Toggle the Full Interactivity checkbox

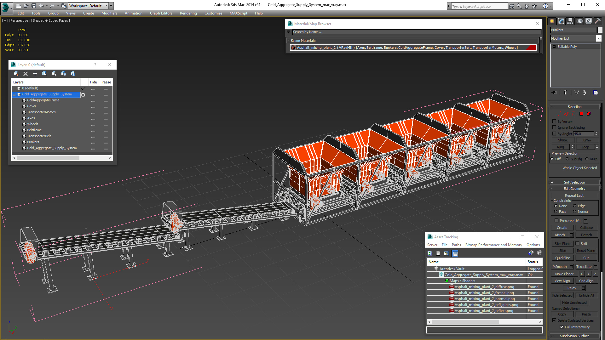coord(562,327)
